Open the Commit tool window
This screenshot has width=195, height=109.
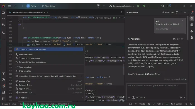[x=3, y=19]
